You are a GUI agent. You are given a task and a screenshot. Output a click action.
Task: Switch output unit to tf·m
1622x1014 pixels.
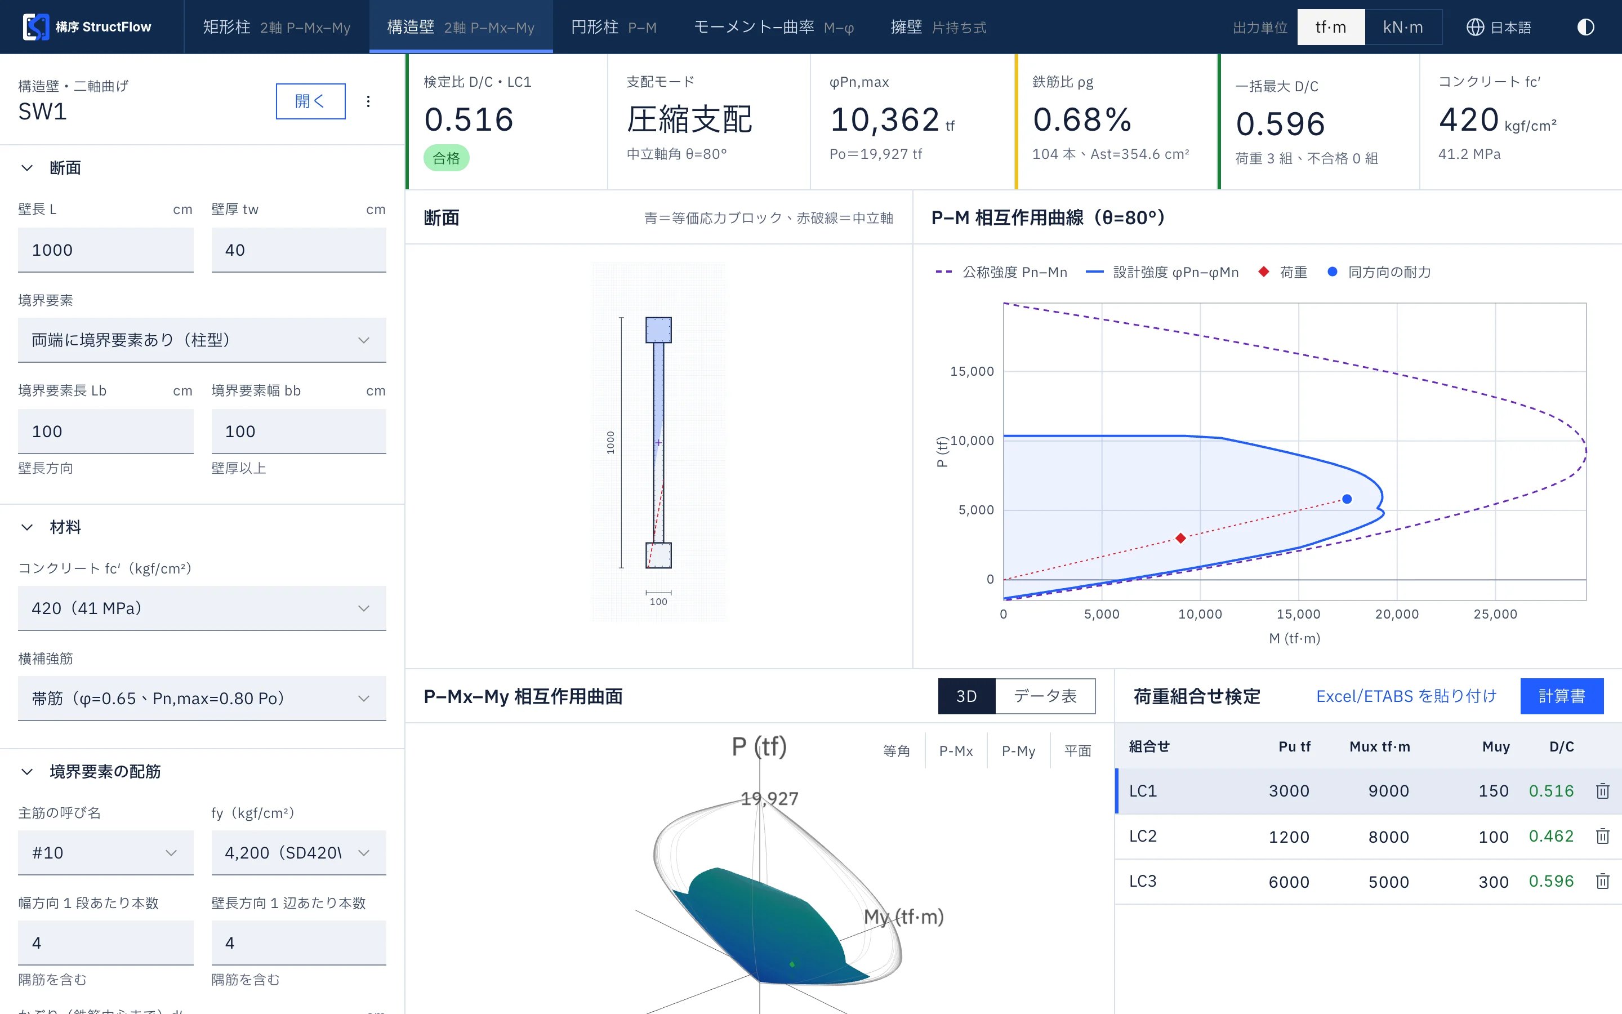[1330, 27]
